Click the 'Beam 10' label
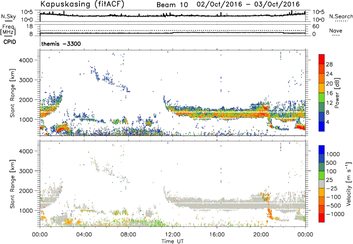 pyautogui.click(x=172, y=5)
